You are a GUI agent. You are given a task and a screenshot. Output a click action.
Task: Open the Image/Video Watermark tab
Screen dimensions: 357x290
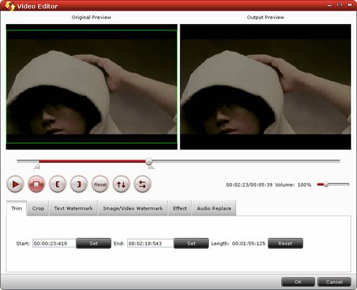133,208
